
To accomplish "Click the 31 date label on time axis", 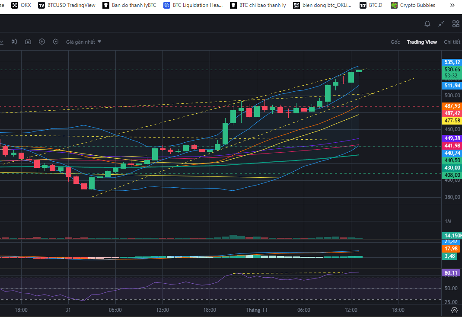I will 68,310.
